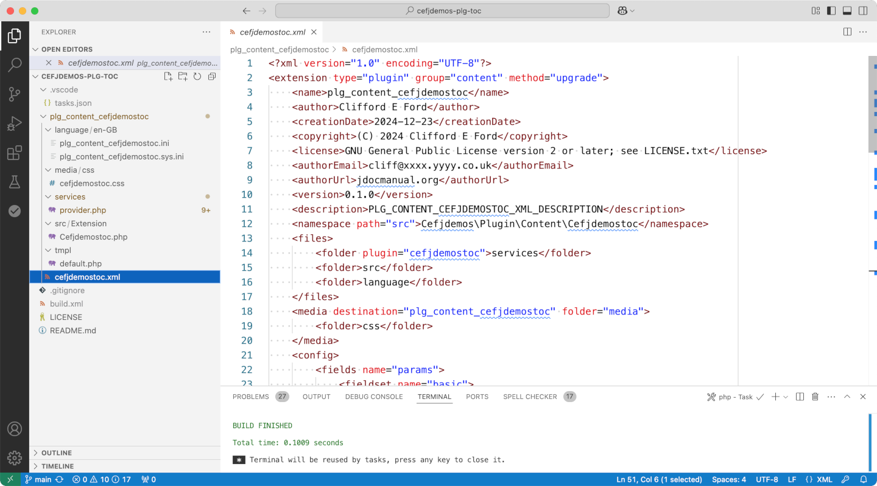Open the Copilot chat icon in title bar

click(x=622, y=11)
